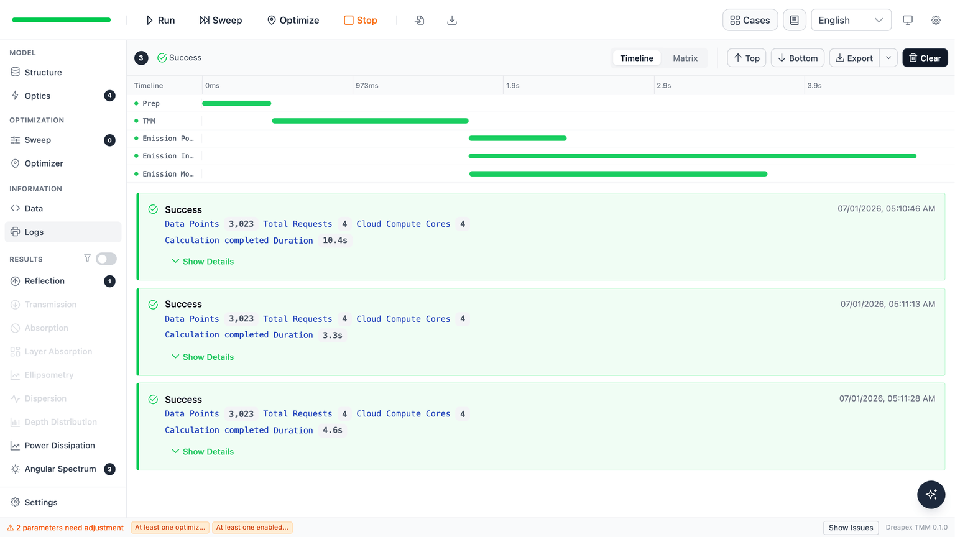
Task: Open the Export options dropdown arrow
Action: click(x=888, y=58)
